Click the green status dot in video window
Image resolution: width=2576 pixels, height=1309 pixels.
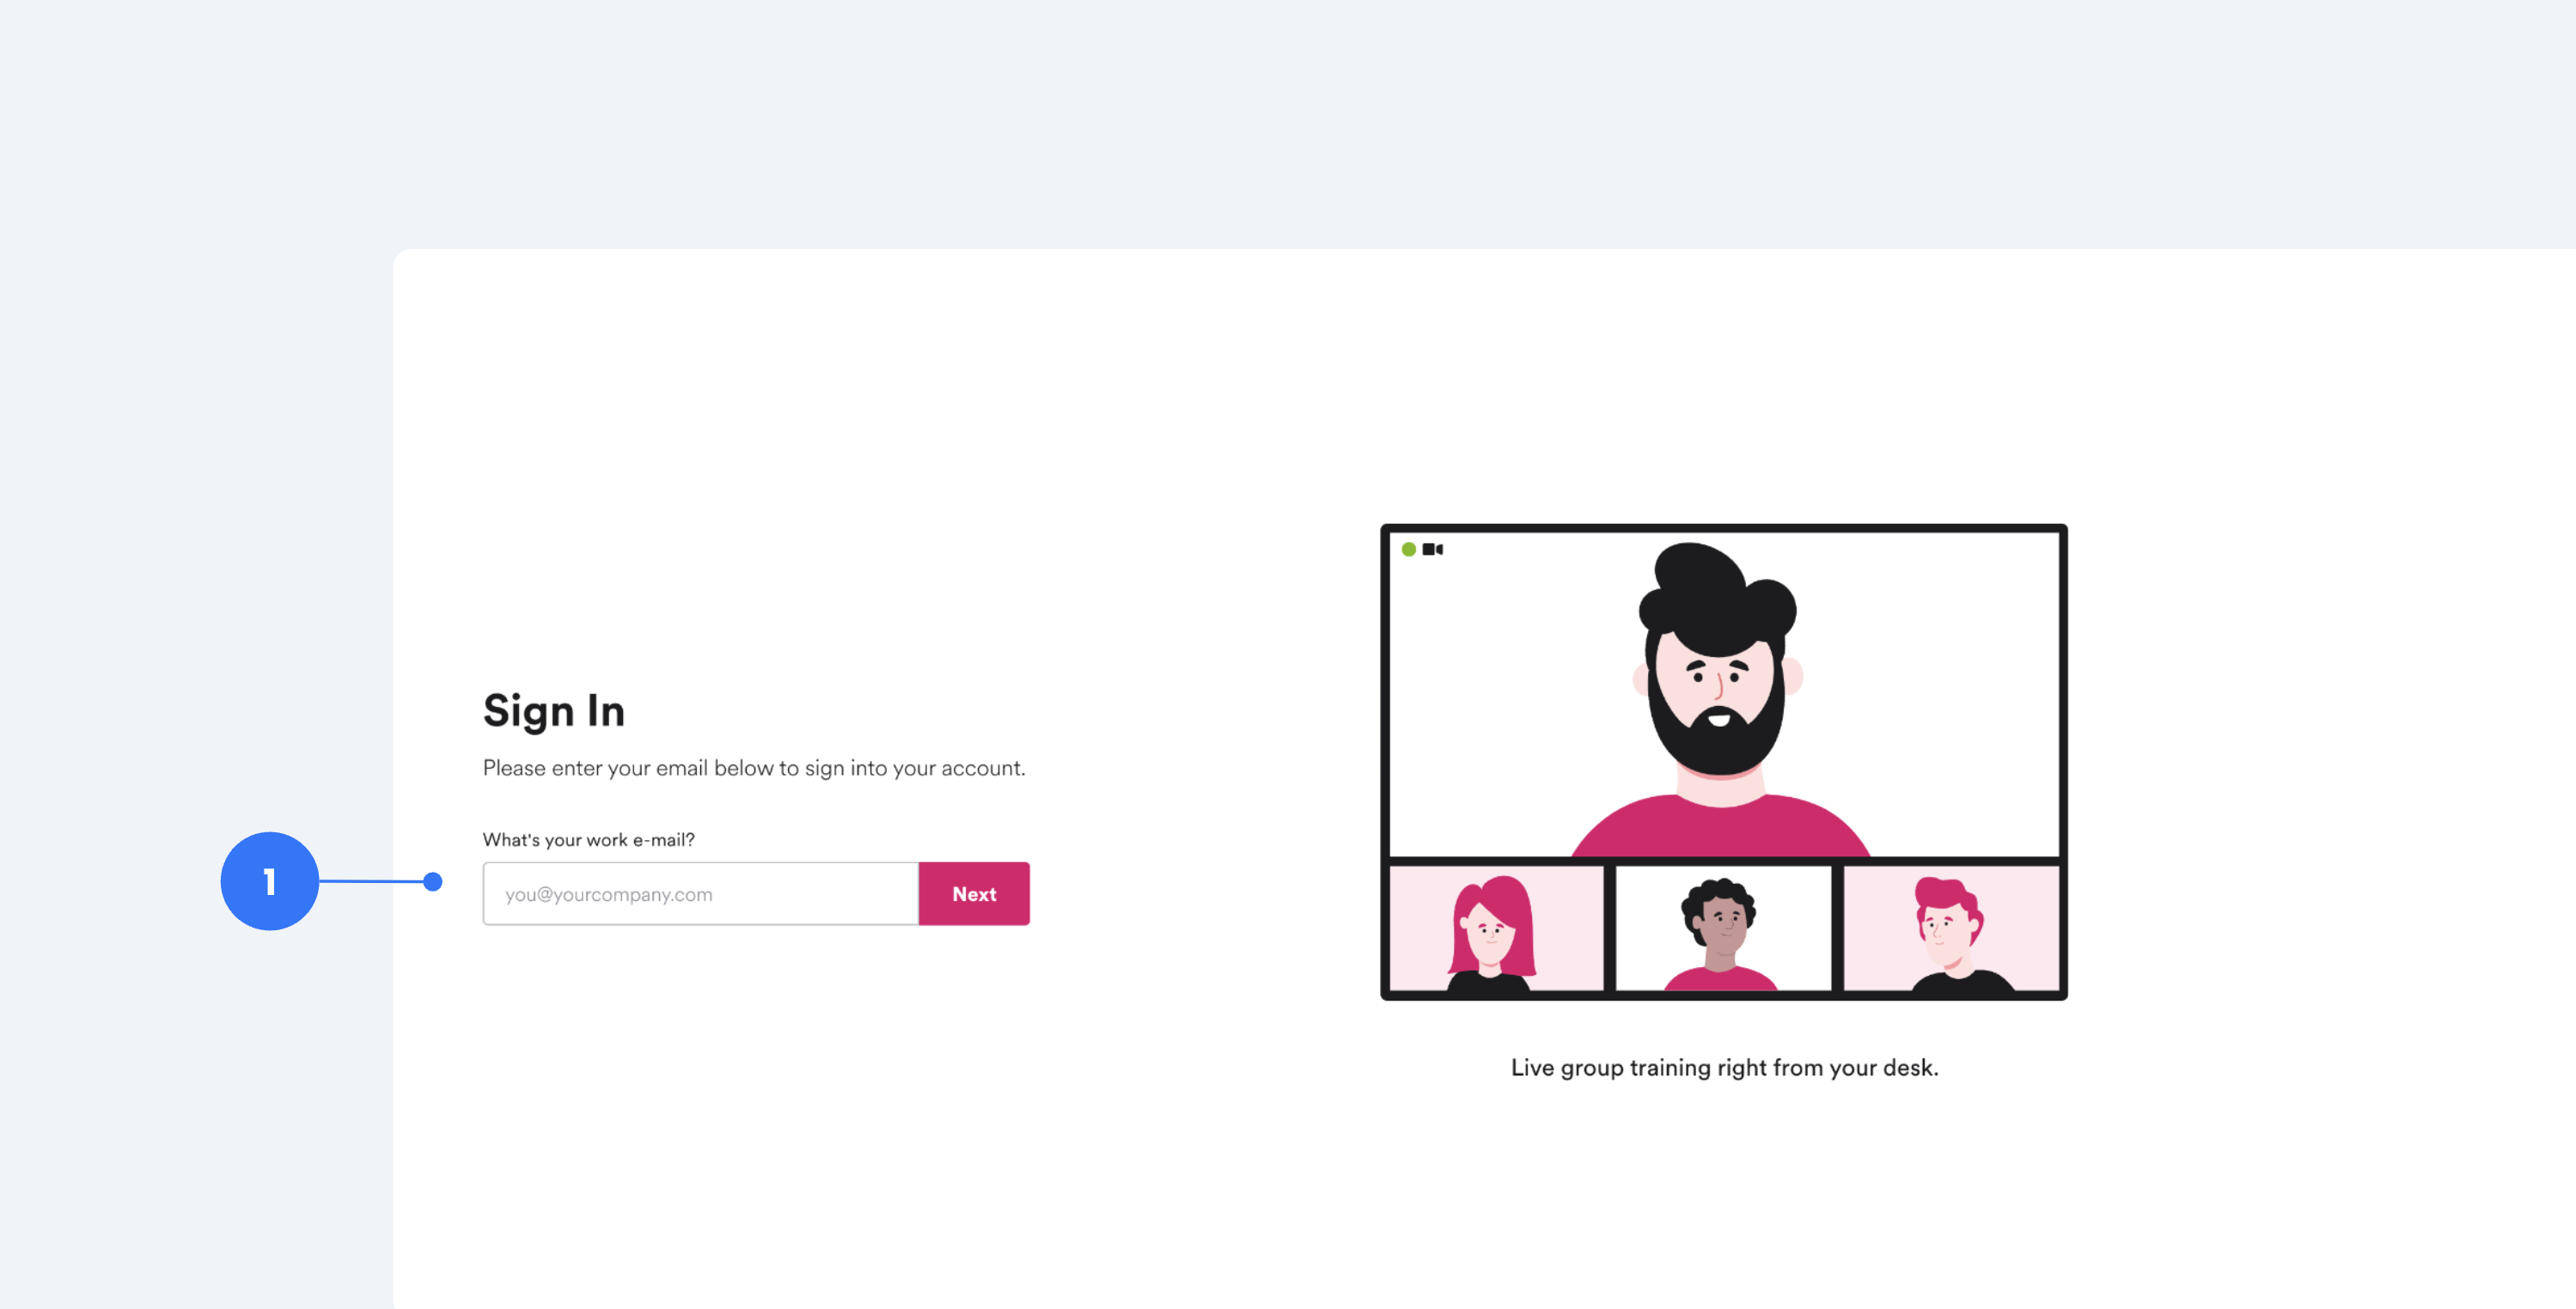tap(1409, 549)
